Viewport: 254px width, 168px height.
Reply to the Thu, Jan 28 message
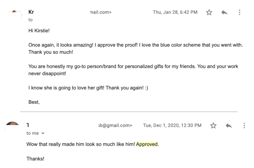tap(224, 12)
